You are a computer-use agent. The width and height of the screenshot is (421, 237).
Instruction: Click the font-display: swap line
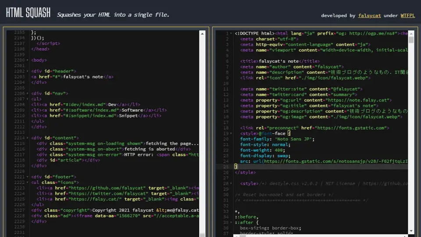point(265,156)
